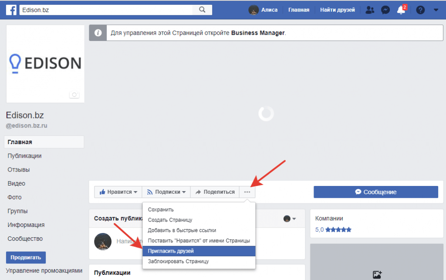Click the Продвигать button
The image size is (446, 280).
coord(26,257)
